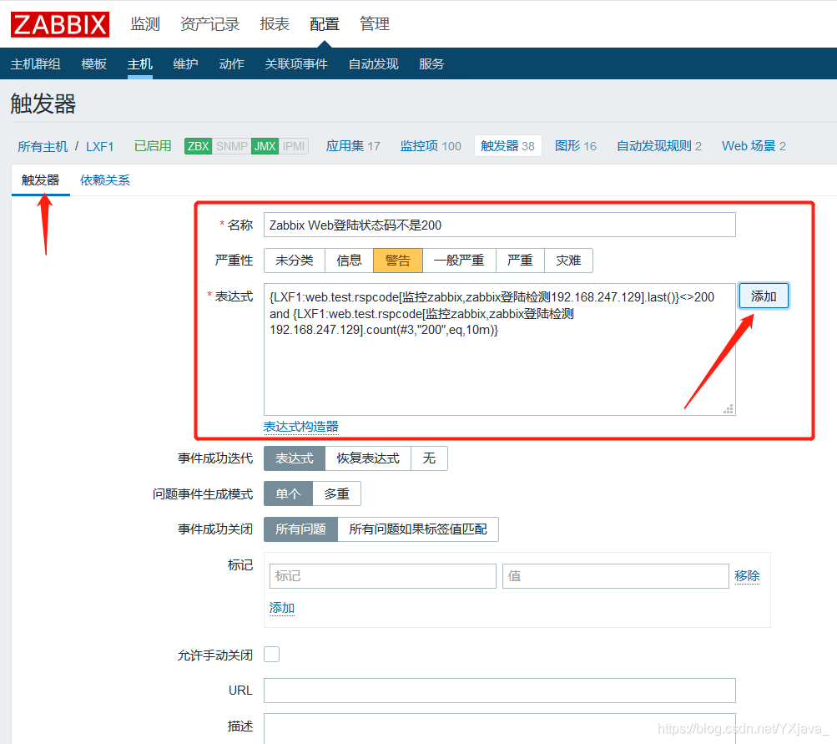Click the expression textarea resize handle
837x744 pixels.
729,408
